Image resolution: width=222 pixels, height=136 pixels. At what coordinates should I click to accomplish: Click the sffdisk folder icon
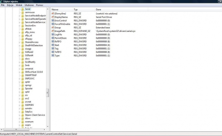click(x=23, y=29)
